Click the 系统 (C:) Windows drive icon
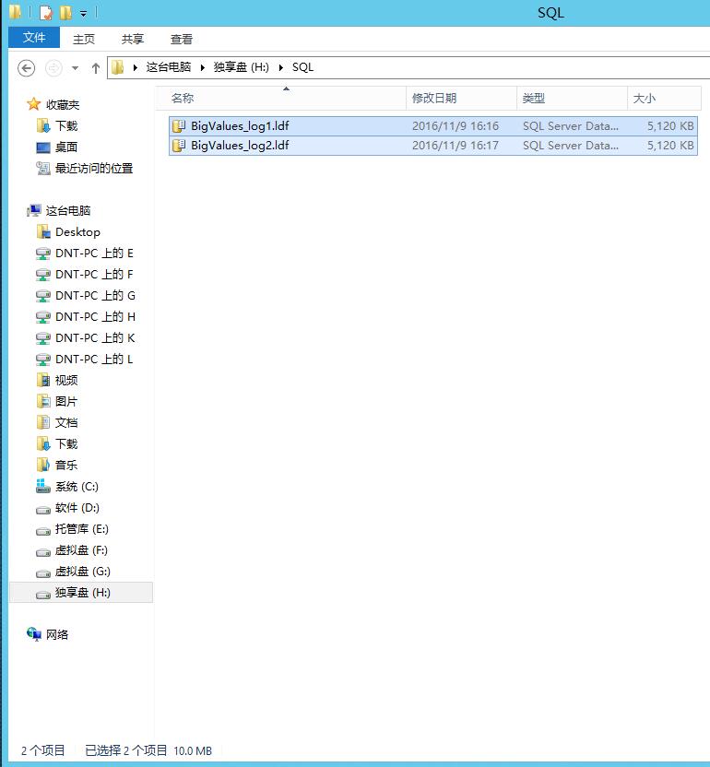 [x=43, y=486]
